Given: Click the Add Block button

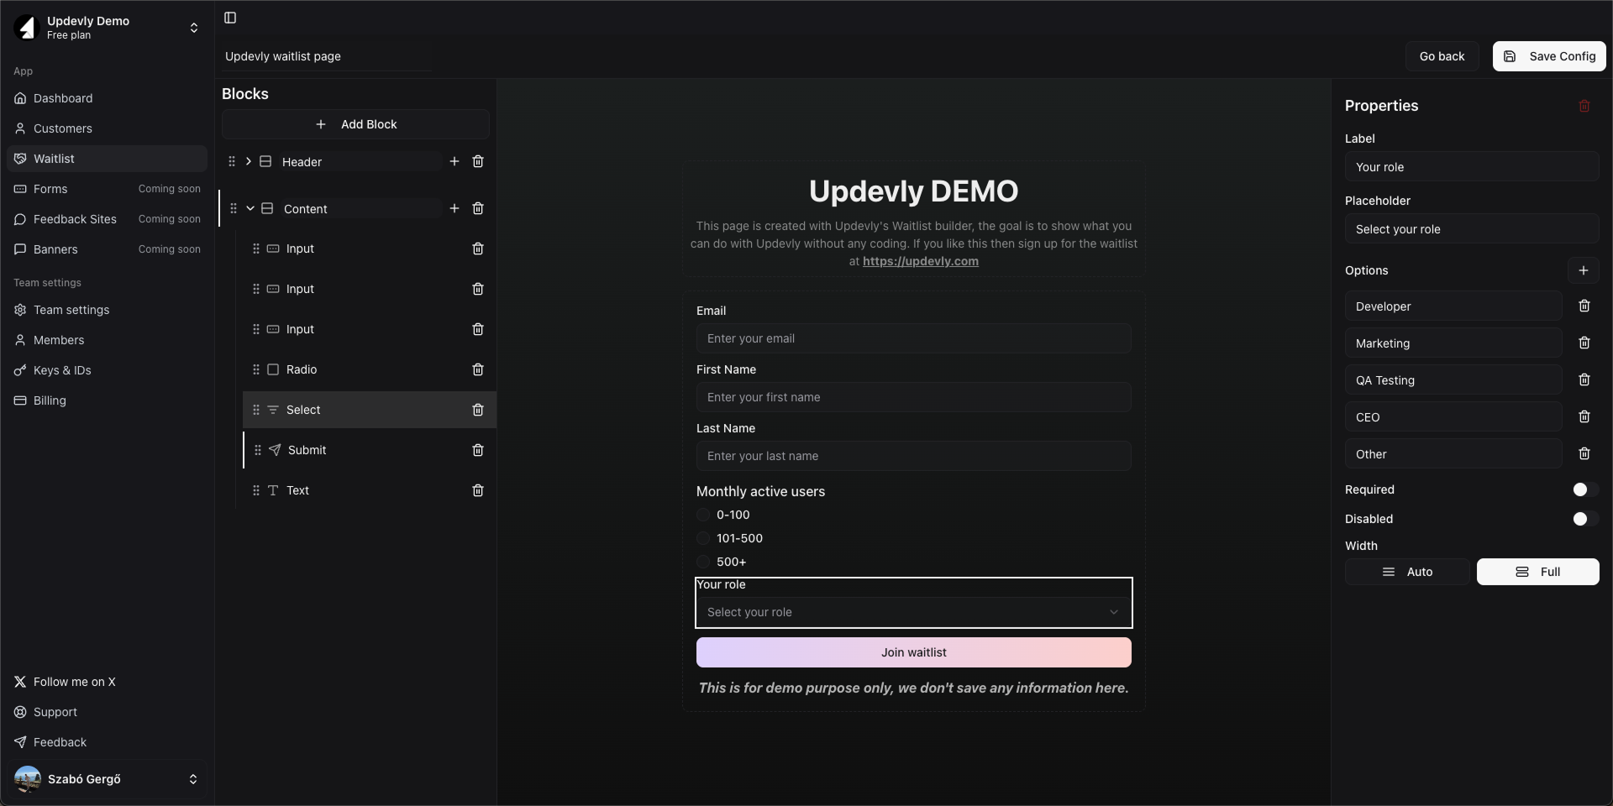Looking at the screenshot, I should 355,124.
